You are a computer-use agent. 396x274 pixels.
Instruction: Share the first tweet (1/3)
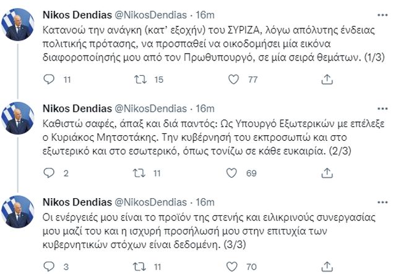click(x=327, y=79)
